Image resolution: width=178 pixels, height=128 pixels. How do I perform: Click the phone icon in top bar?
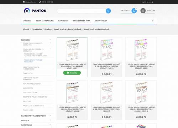pyautogui.click(x=40, y=2)
